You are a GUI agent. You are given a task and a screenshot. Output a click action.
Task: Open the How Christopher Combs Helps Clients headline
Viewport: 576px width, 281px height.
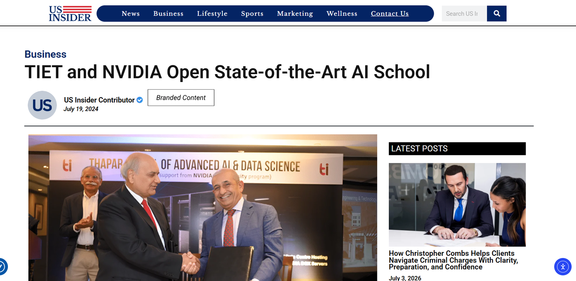pyautogui.click(x=454, y=260)
